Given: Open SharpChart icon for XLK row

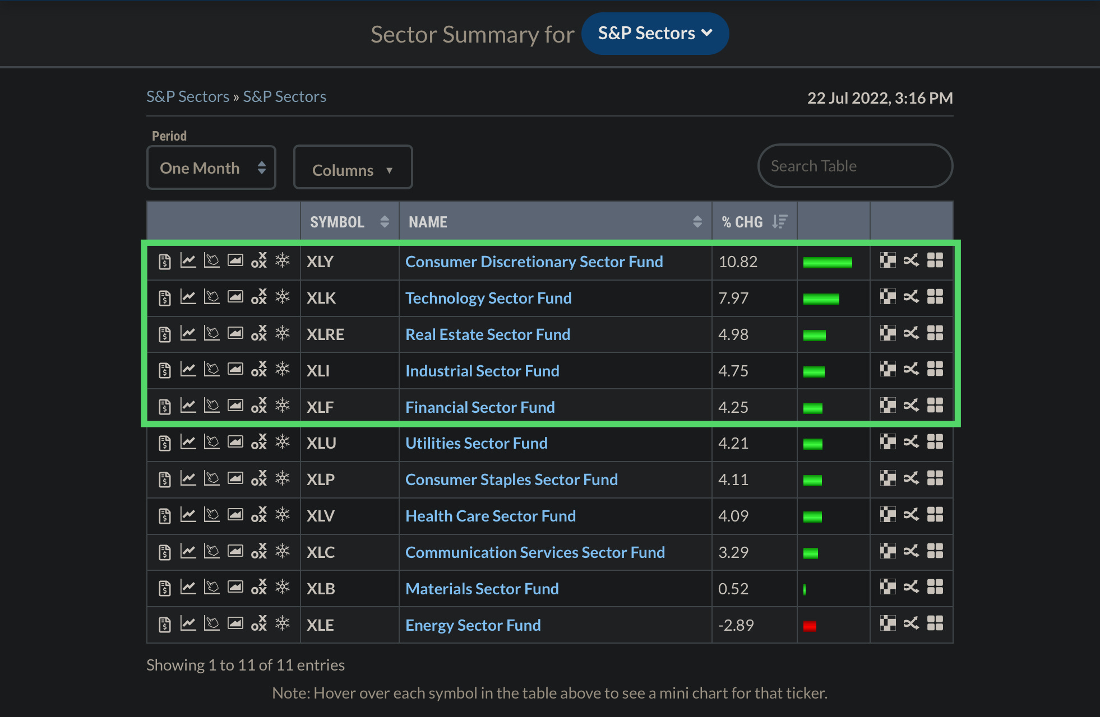Looking at the screenshot, I should pos(188,297).
